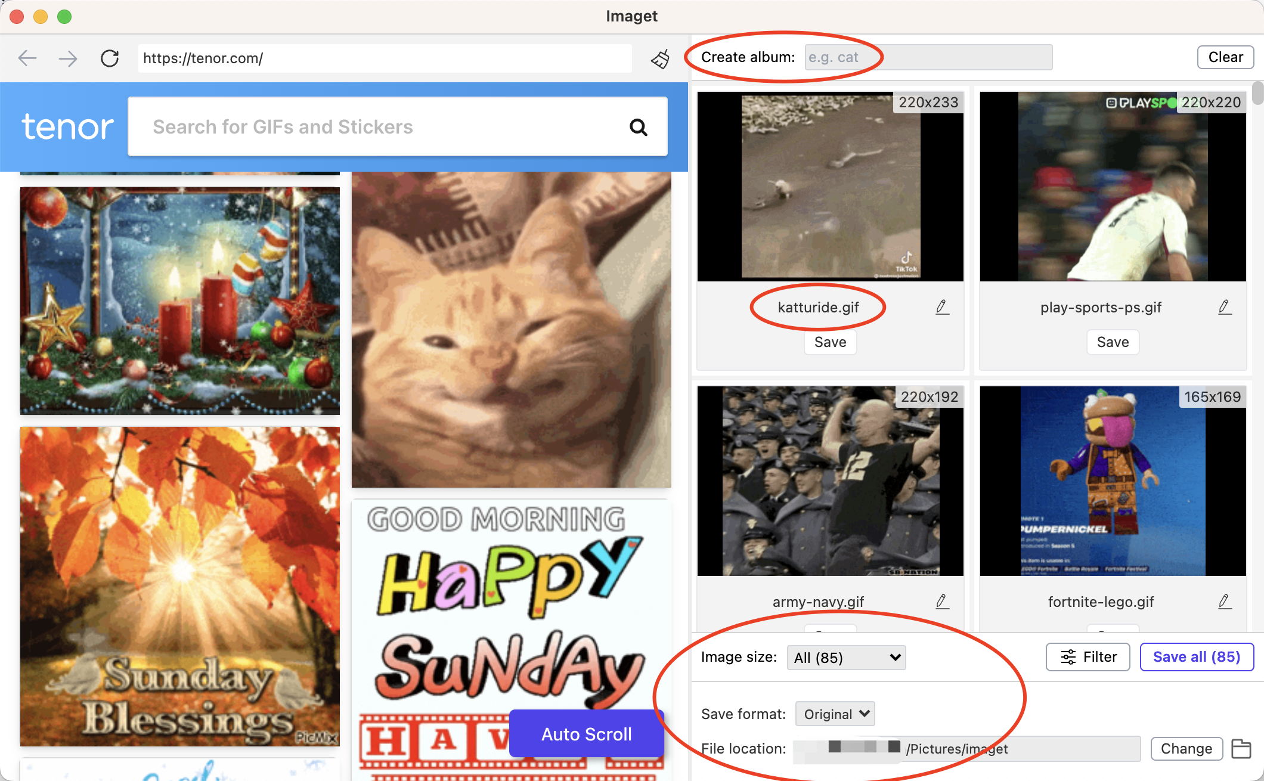Click the edit icon next to army-navy.gif
The height and width of the screenshot is (781, 1264).
tap(943, 600)
